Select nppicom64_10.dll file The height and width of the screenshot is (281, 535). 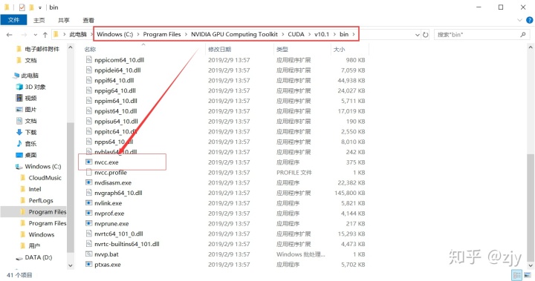click(119, 60)
